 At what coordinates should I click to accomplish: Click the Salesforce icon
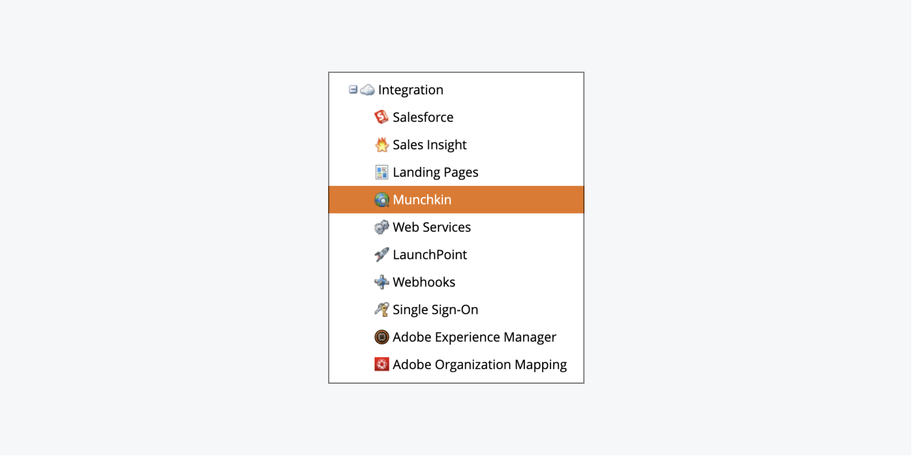click(381, 117)
